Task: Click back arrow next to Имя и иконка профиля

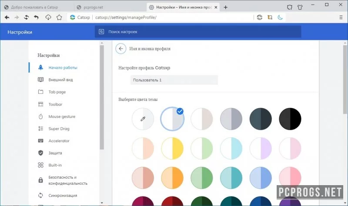Action: (121, 49)
